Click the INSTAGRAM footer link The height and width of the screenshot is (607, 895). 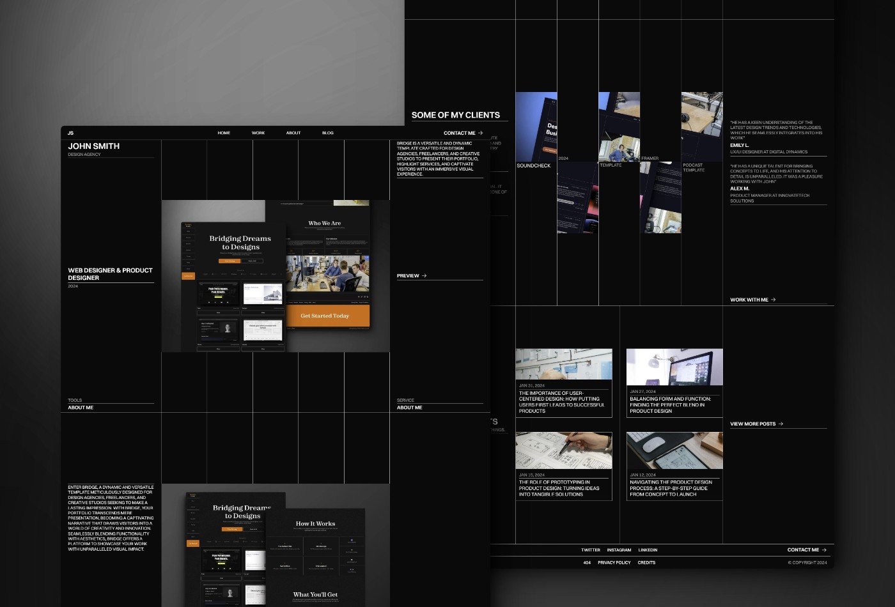[x=619, y=549]
